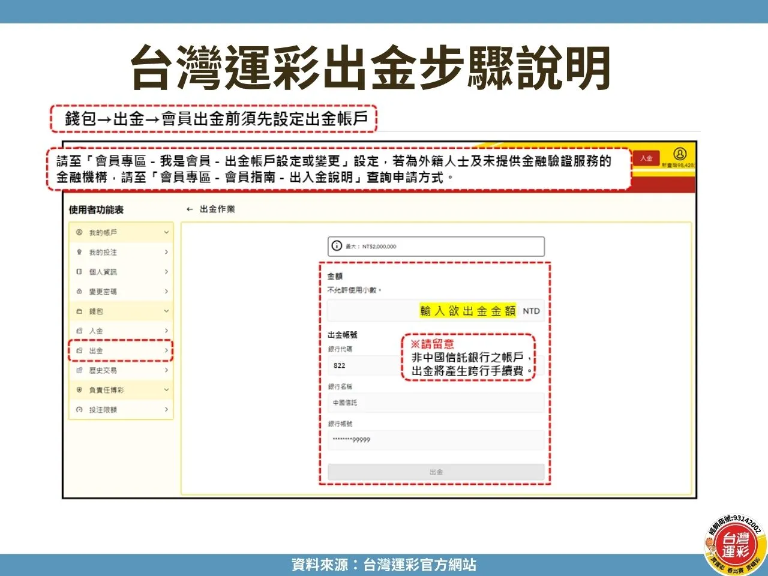Click the 金額 withdrawal amount input field
The height and width of the screenshot is (576, 768).
coord(436,311)
